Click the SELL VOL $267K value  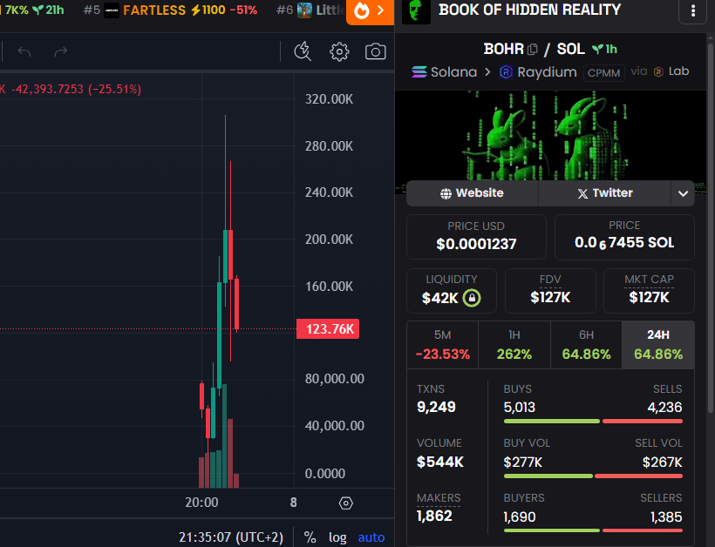pyautogui.click(x=663, y=463)
